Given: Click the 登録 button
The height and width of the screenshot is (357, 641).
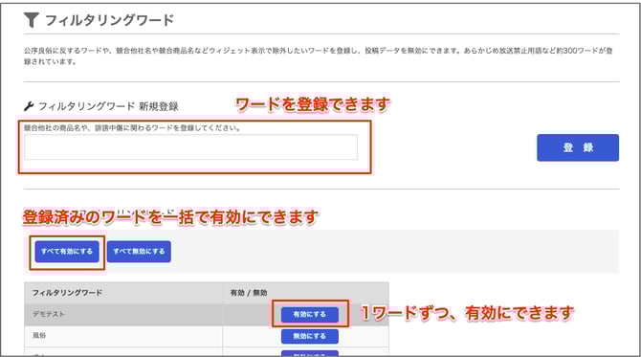Looking at the screenshot, I should 578,147.
